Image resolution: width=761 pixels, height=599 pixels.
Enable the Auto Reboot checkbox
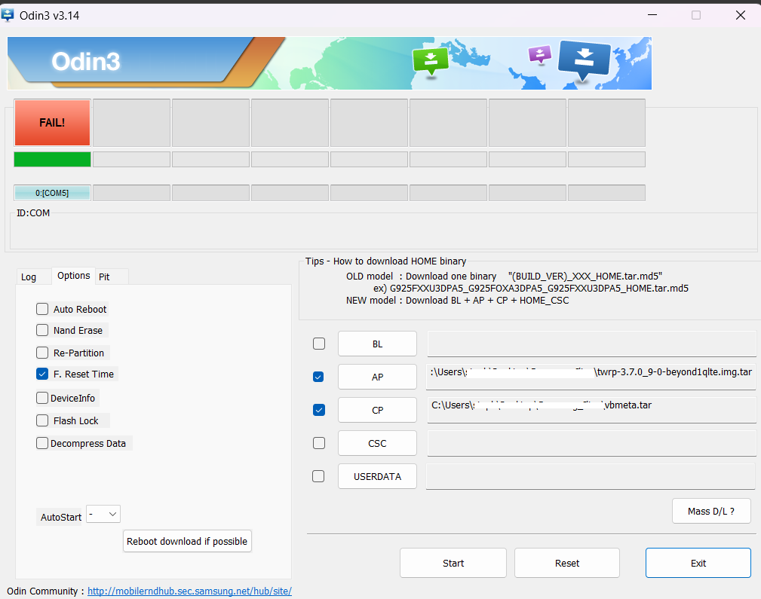coord(42,309)
